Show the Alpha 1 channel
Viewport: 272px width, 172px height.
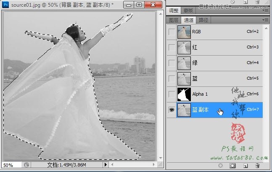(172, 94)
